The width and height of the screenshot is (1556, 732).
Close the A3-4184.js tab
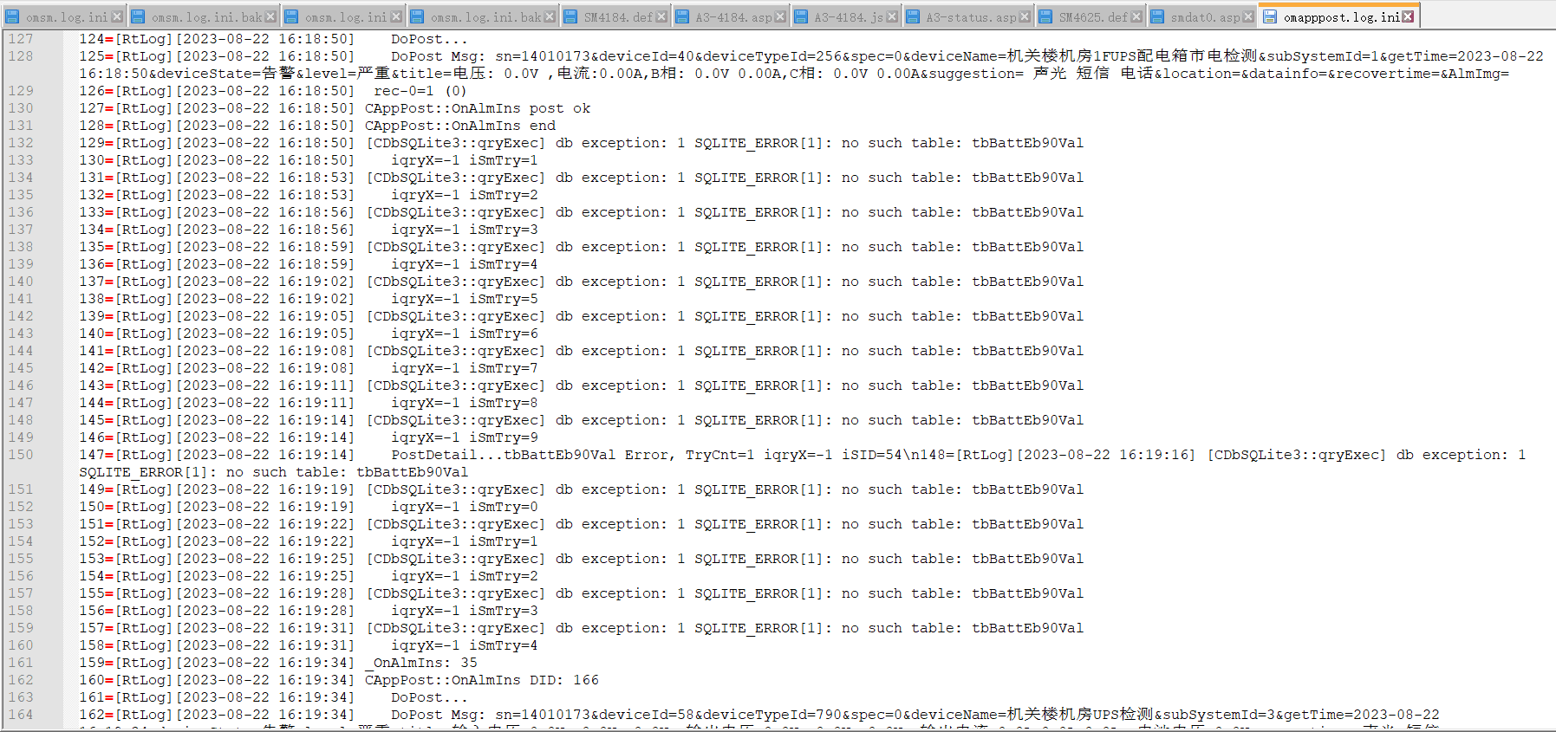tap(892, 16)
